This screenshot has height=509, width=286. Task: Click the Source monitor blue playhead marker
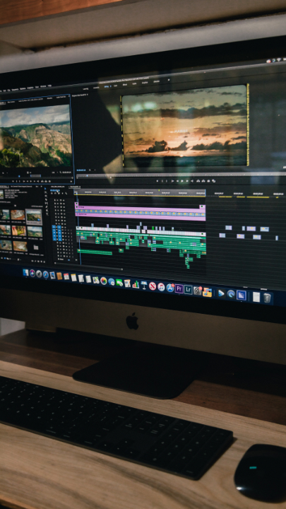tap(19, 176)
